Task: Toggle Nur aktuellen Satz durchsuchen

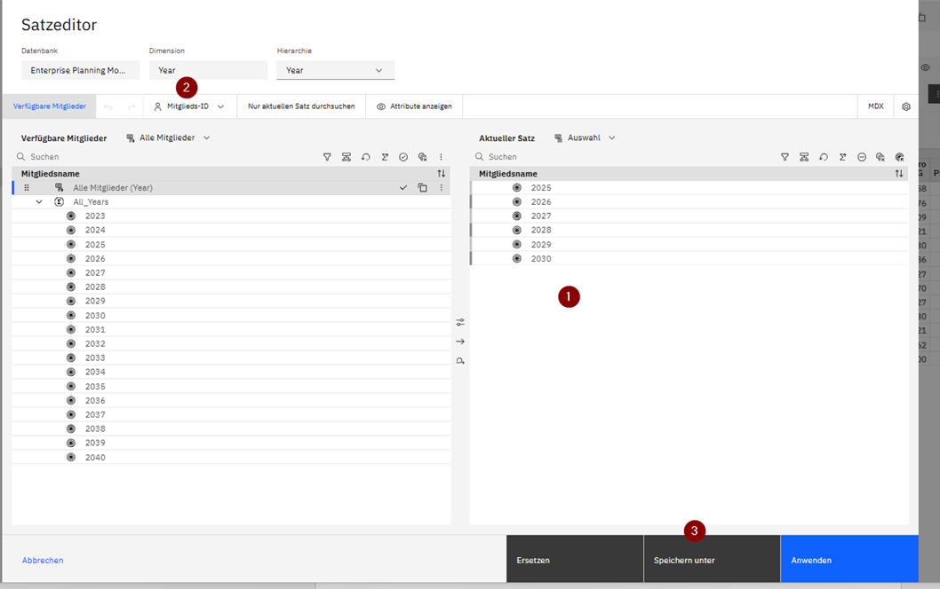Action: point(301,106)
